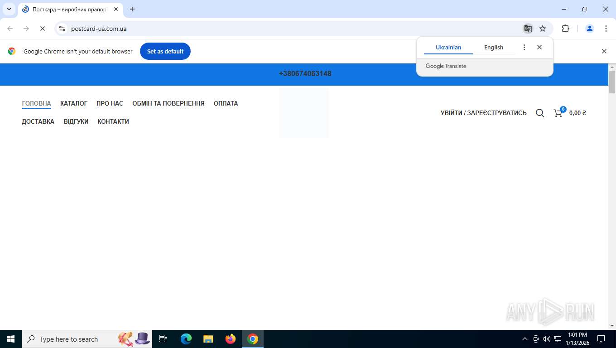Open the Windows Start menu
The height and width of the screenshot is (348, 616).
(11, 339)
